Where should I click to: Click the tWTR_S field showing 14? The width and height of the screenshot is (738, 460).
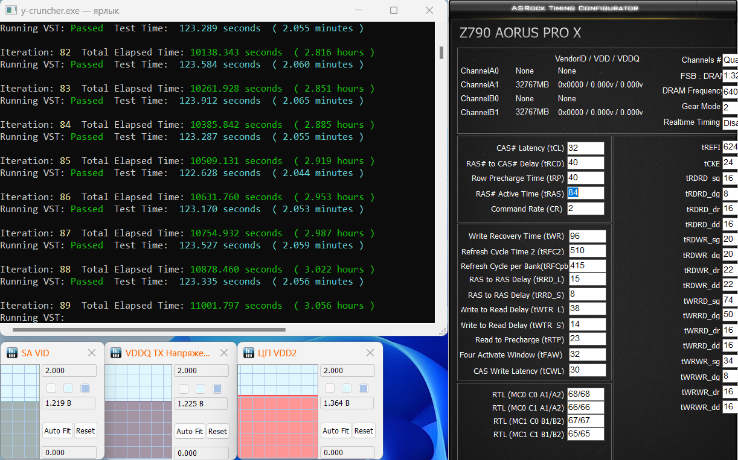587,324
